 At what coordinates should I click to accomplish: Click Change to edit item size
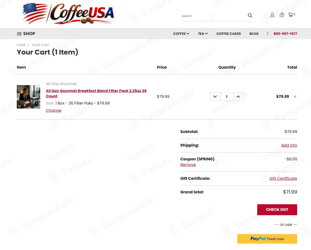[x=54, y=110]
